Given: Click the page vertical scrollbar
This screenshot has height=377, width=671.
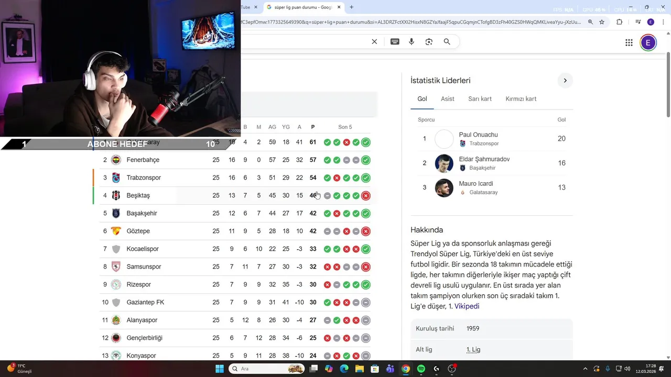Looking at the screenshot, I should pyautogui.click(x=668, y=84).
